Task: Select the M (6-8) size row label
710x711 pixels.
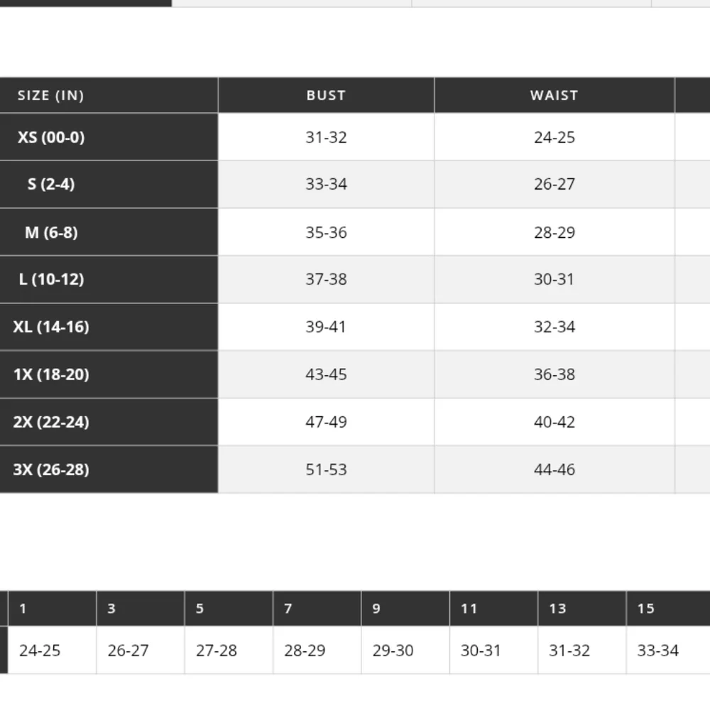Action: coord(51,232)
